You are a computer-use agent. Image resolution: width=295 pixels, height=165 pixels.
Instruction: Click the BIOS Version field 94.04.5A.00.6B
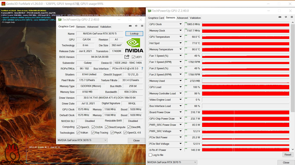click(100, 57)
